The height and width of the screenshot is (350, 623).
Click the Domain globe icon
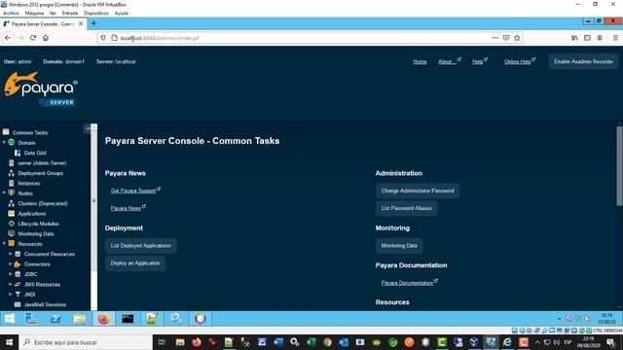(11, 142)
